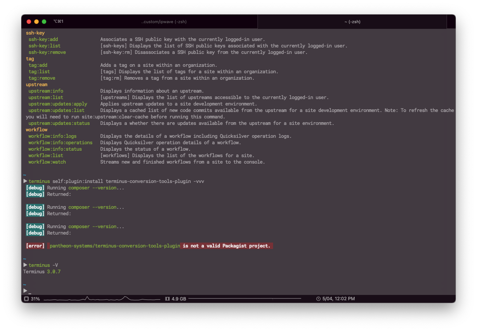Click the ssh-key:list command
477x331 pixels.
tap(44, 46)
